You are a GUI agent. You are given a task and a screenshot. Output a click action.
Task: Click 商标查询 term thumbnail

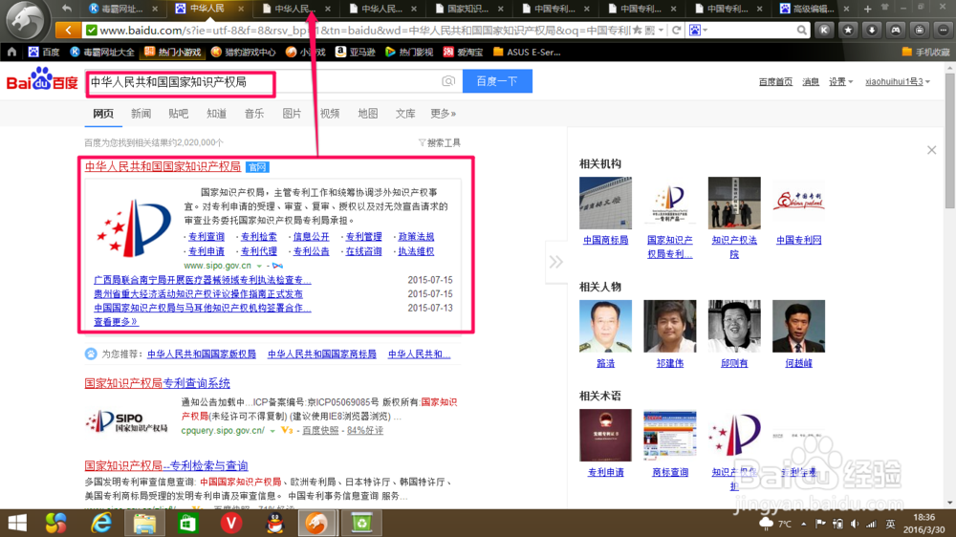(x=670, y=435)
